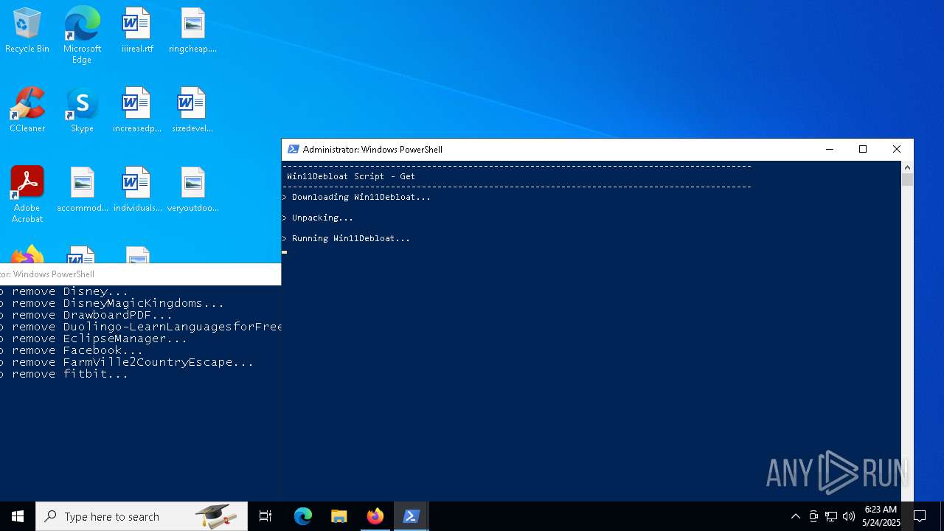Click the 'remove Duolingo-LearnLanguagesforFree' line in background window

[x=141, y=327]
